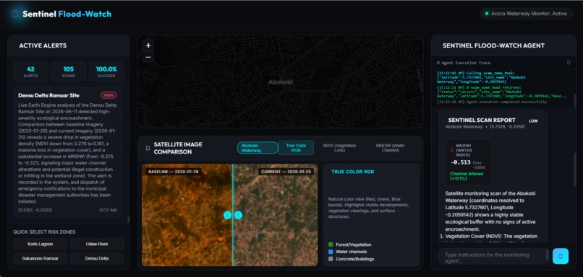The width and height of the screenshot is (583, 277).
Task: Click the gray Concrete/Buildings legend swatch
Action: point(330,259)
